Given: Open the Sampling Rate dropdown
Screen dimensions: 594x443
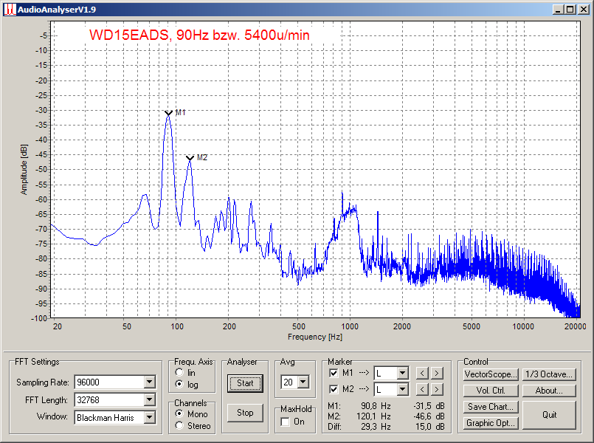Looking at the screenshot, I should click(x=150, y=382).
